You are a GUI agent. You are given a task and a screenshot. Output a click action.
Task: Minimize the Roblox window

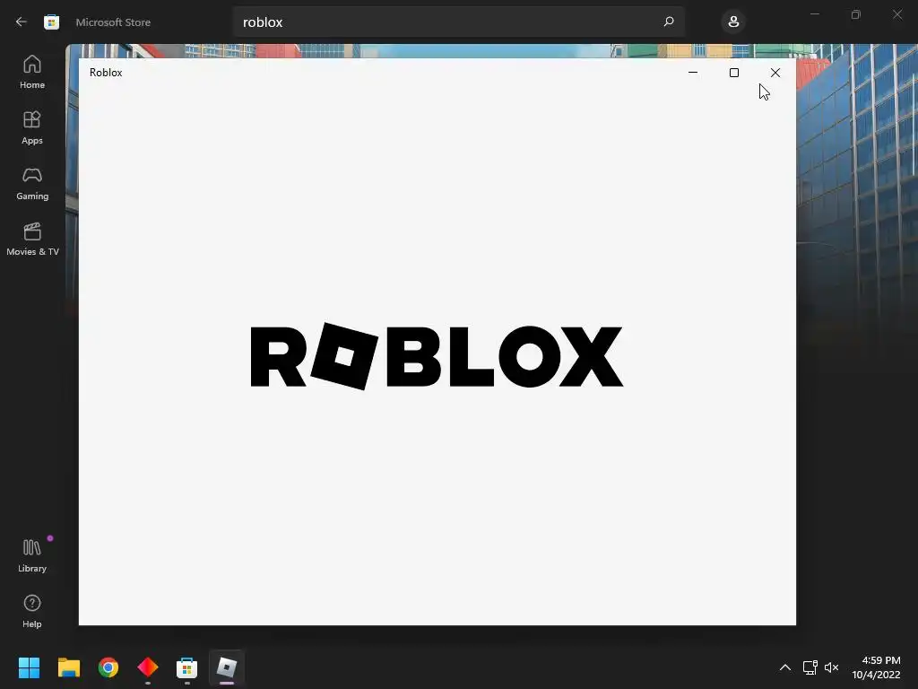[693, 73]
